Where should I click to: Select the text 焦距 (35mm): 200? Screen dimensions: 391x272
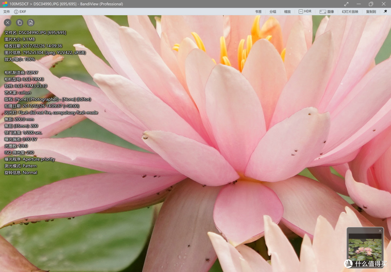tap(21, 126)
